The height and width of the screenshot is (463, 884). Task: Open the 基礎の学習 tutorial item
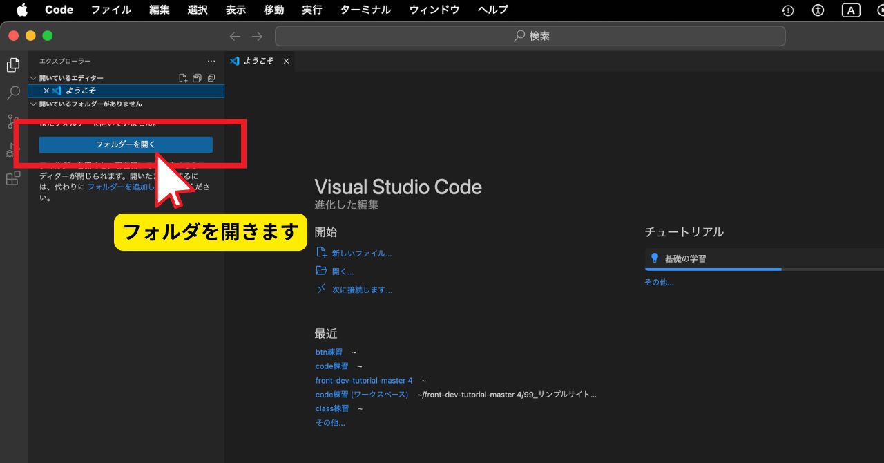click(x=765, y=259)
